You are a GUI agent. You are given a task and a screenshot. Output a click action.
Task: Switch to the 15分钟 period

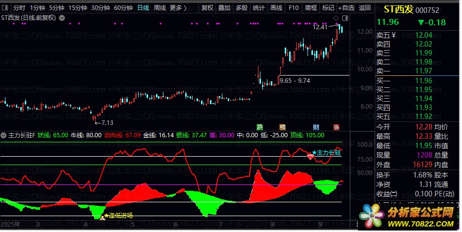point(78,8)
